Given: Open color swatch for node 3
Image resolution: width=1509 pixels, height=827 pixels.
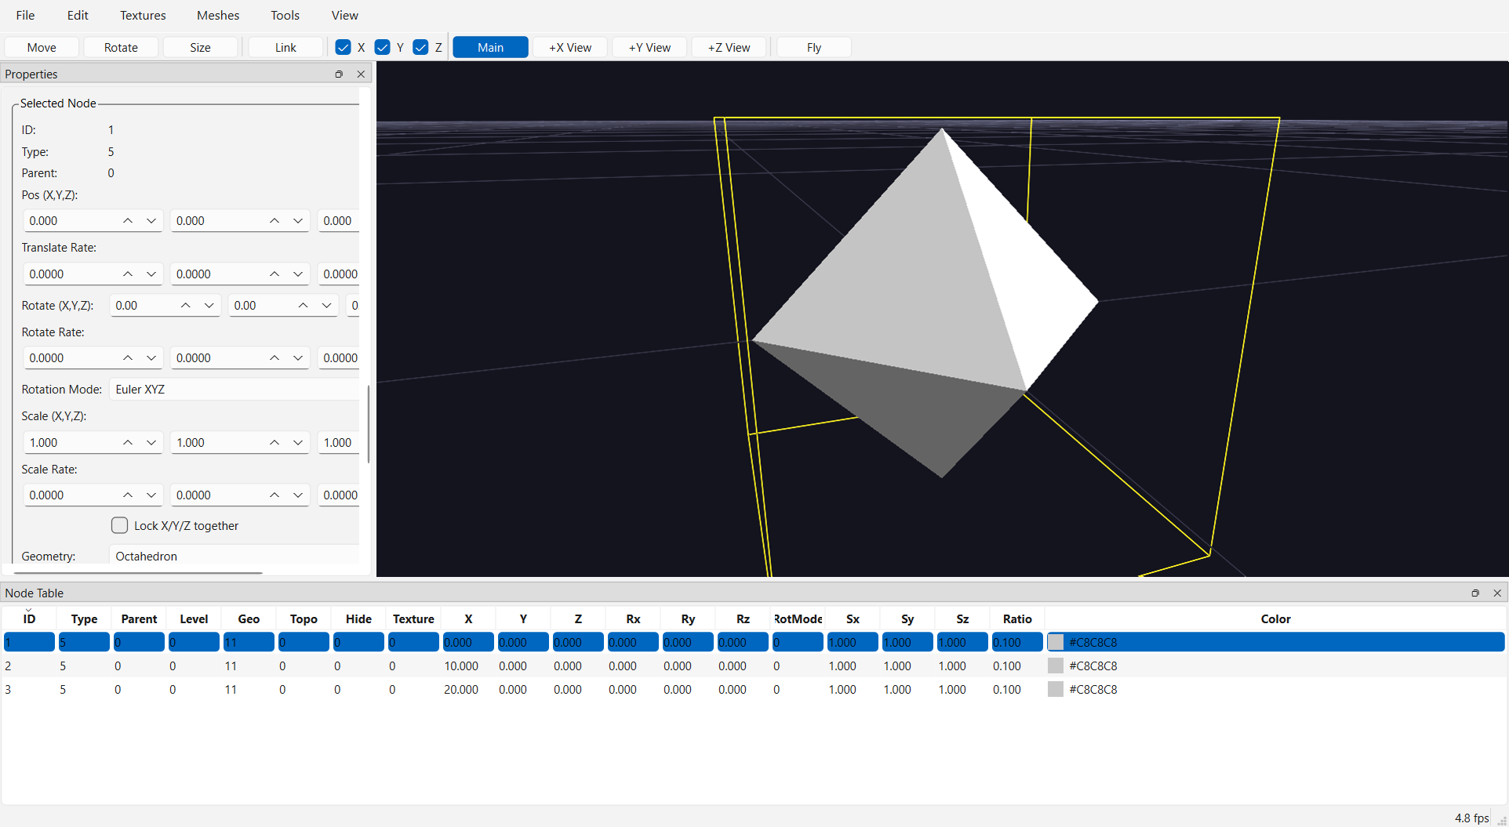Looking at the screenshot, I should 1056,689.
